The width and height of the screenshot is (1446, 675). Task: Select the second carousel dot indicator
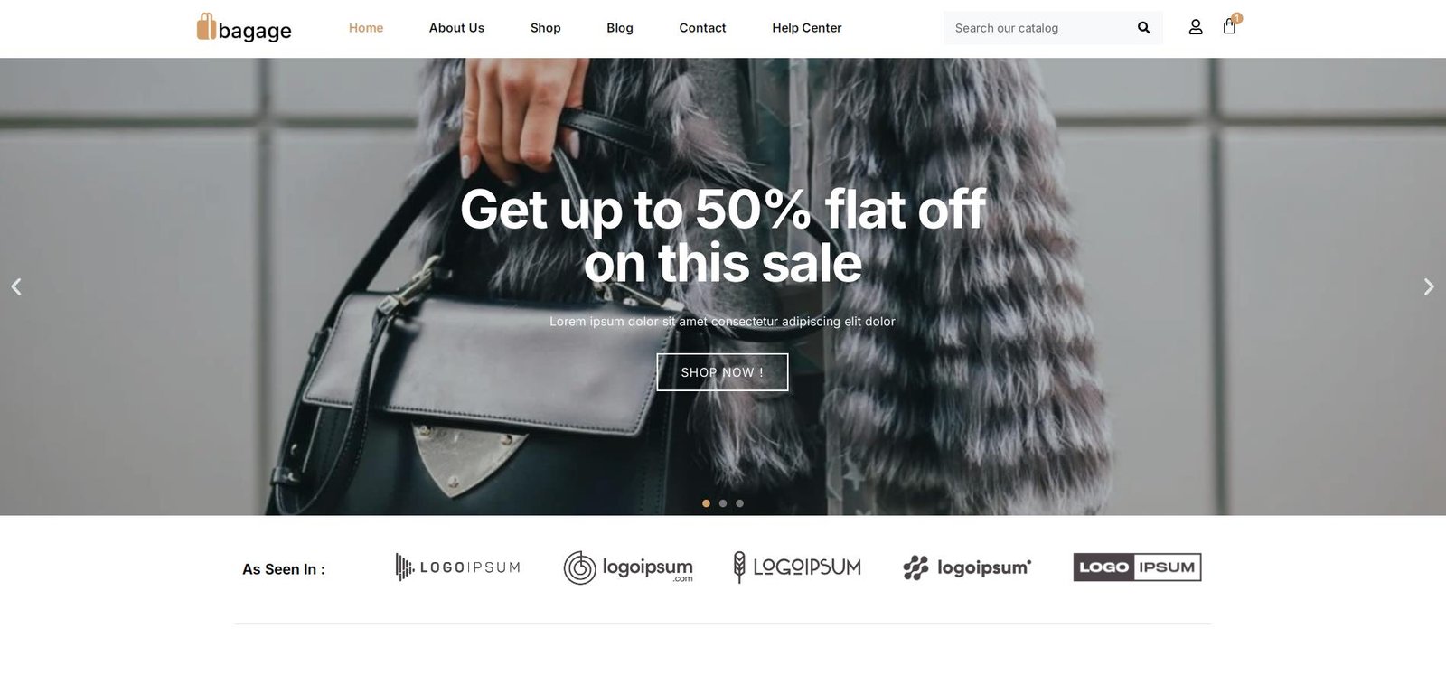click(723, 503)
